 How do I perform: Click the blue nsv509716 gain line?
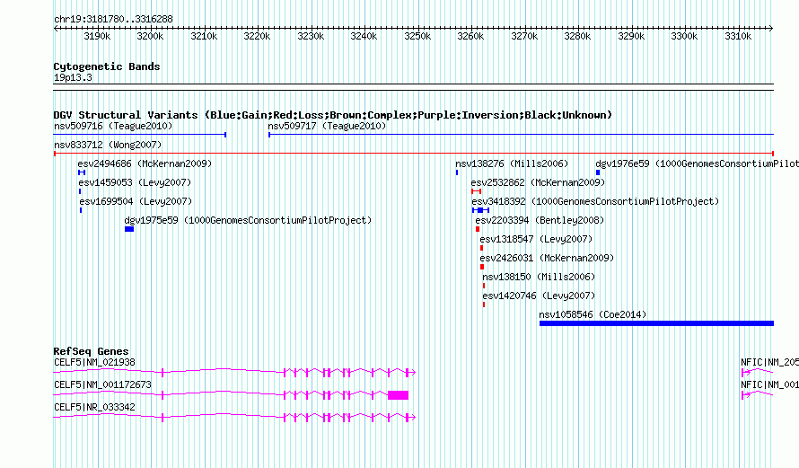(140, 135)
